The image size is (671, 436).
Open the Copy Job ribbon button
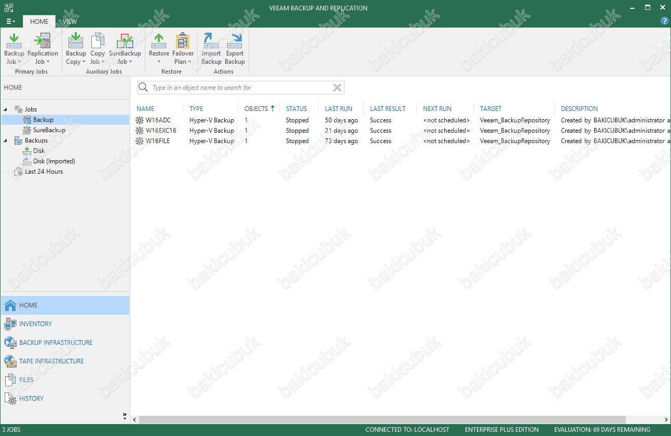click(98, 49)
